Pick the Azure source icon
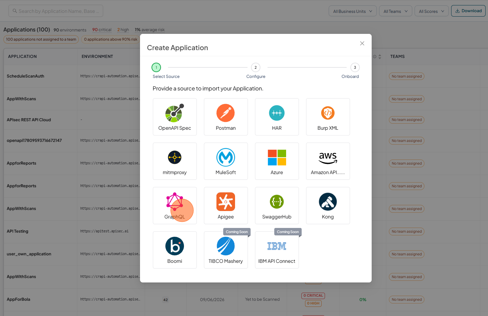488x316 pixels. [277, 157]
